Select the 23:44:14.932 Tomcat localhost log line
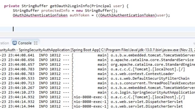This screenshot has width=195, height=109. (x=97, y=97)
